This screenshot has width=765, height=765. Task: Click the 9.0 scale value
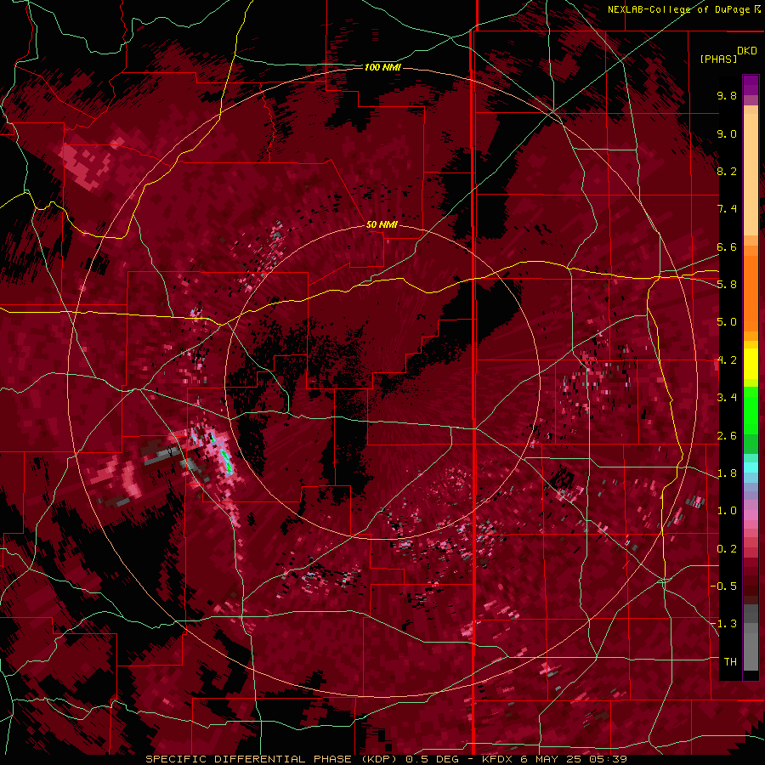point(727,133)
